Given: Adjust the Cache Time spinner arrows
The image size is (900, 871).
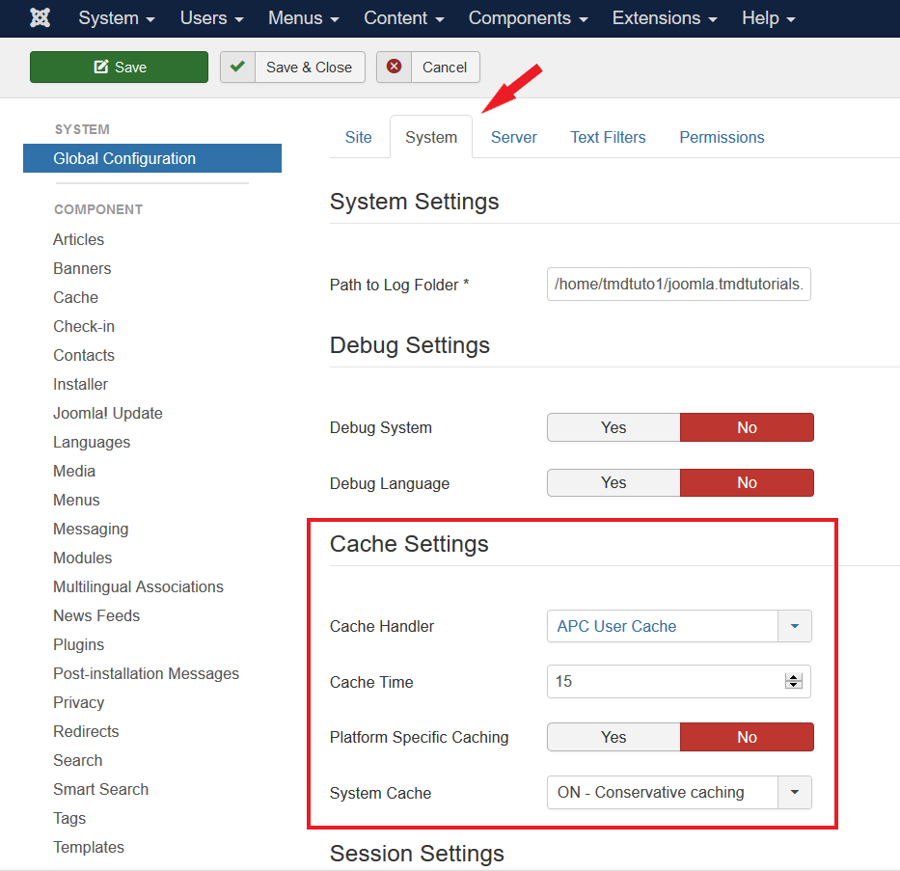Looking at the screenshot, I should 794,681.
